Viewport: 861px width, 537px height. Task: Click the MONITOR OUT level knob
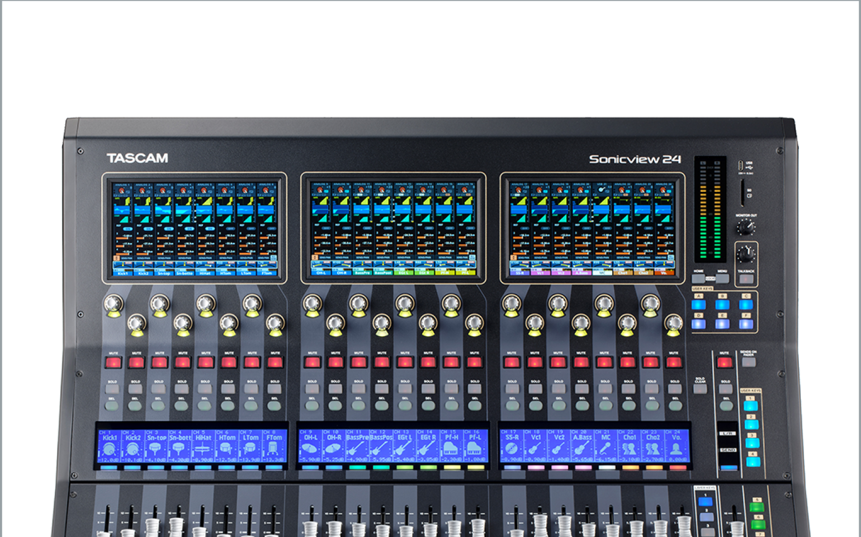(x=745, y=228)
